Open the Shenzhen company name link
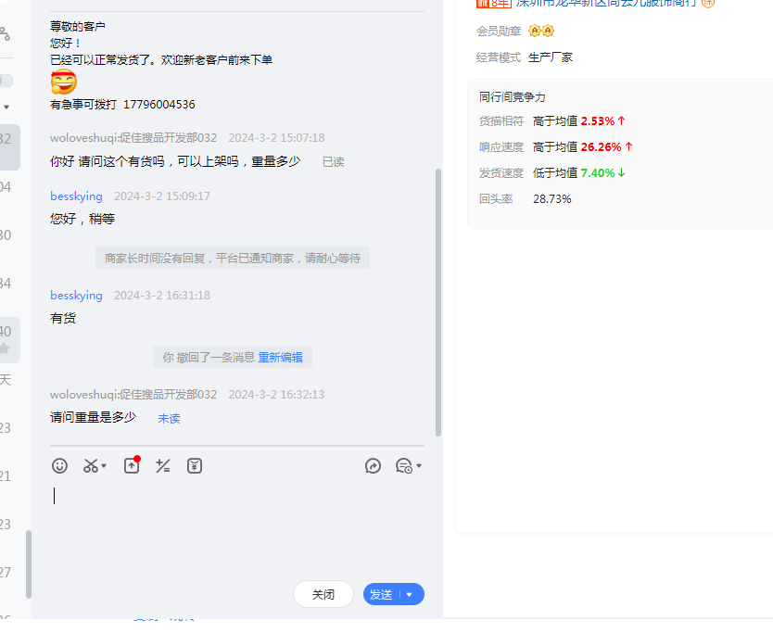The height and width of the screenshot is (633, 773). coord(607,4)
